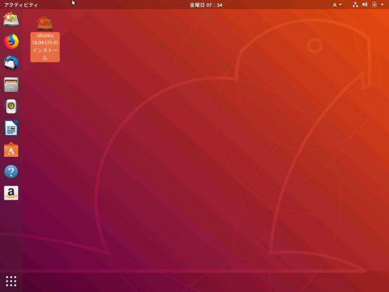Screen dimensions: 389x292
Task: Open the Ubuntu installer in the dock
Action: click(11, 19)
